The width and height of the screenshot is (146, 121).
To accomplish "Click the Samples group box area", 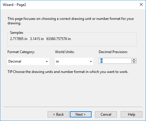I will (x=72, y=39).
